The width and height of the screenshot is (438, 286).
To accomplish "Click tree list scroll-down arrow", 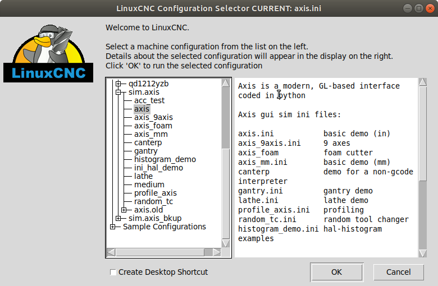I will click(x=226, y=243).
